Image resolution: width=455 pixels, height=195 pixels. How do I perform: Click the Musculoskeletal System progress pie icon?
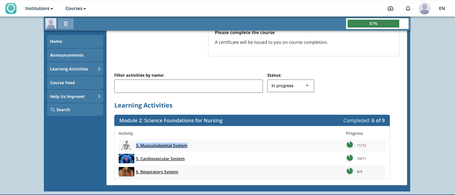point(350,145)
